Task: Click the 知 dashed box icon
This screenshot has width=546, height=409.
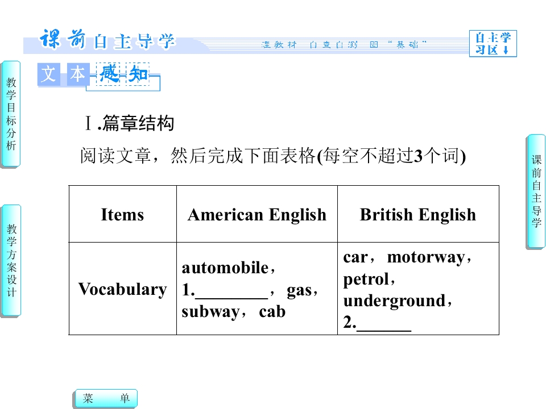Action: (138, 74)
